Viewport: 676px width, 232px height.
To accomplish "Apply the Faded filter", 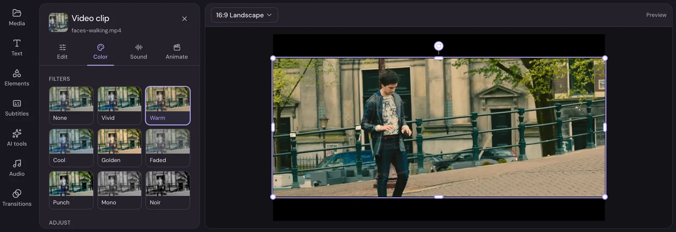I will [168, 148].
